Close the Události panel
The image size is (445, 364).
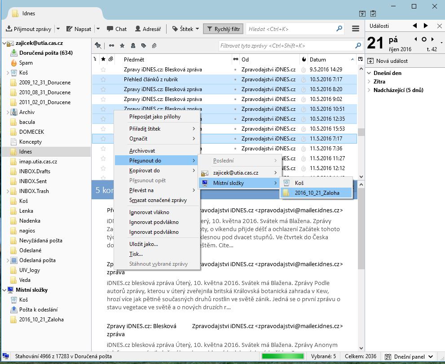click(x=439, y=26)
